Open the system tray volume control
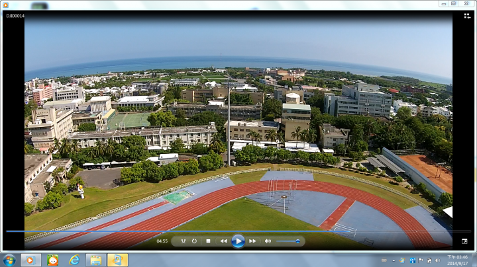Image resolution: width=477 pixels, height=267 pixels. click(438, 260)
